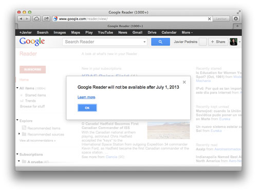Open the IPv6 starred article
257x192 pixels.
coord(218,90)
